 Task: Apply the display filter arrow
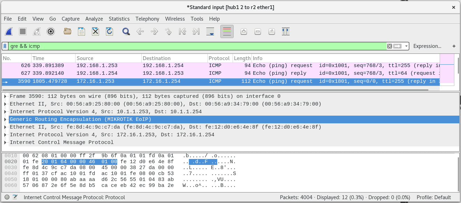(x=397, y=46)
